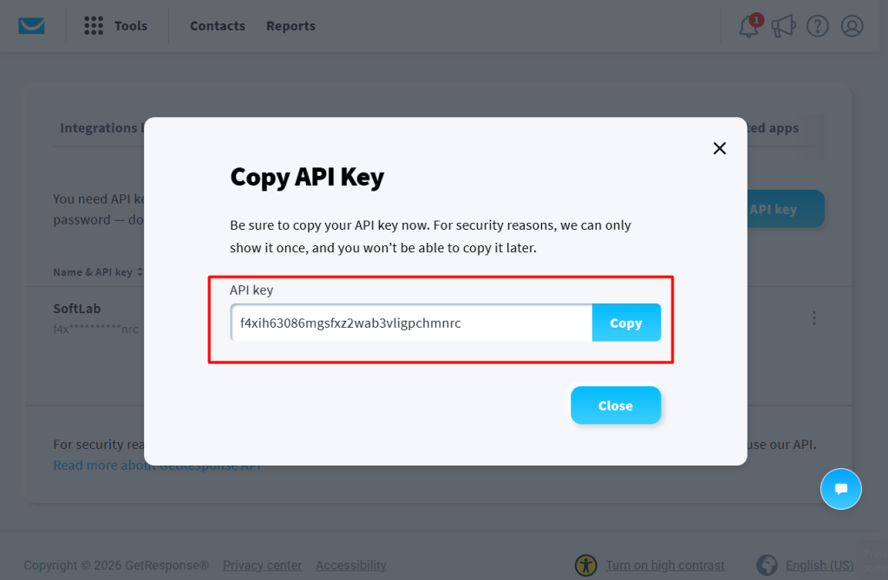Screen dimensions: 888x580
Task: Open the live chat bubble icon
Action: pyautogui.click(x=841, y=489)
